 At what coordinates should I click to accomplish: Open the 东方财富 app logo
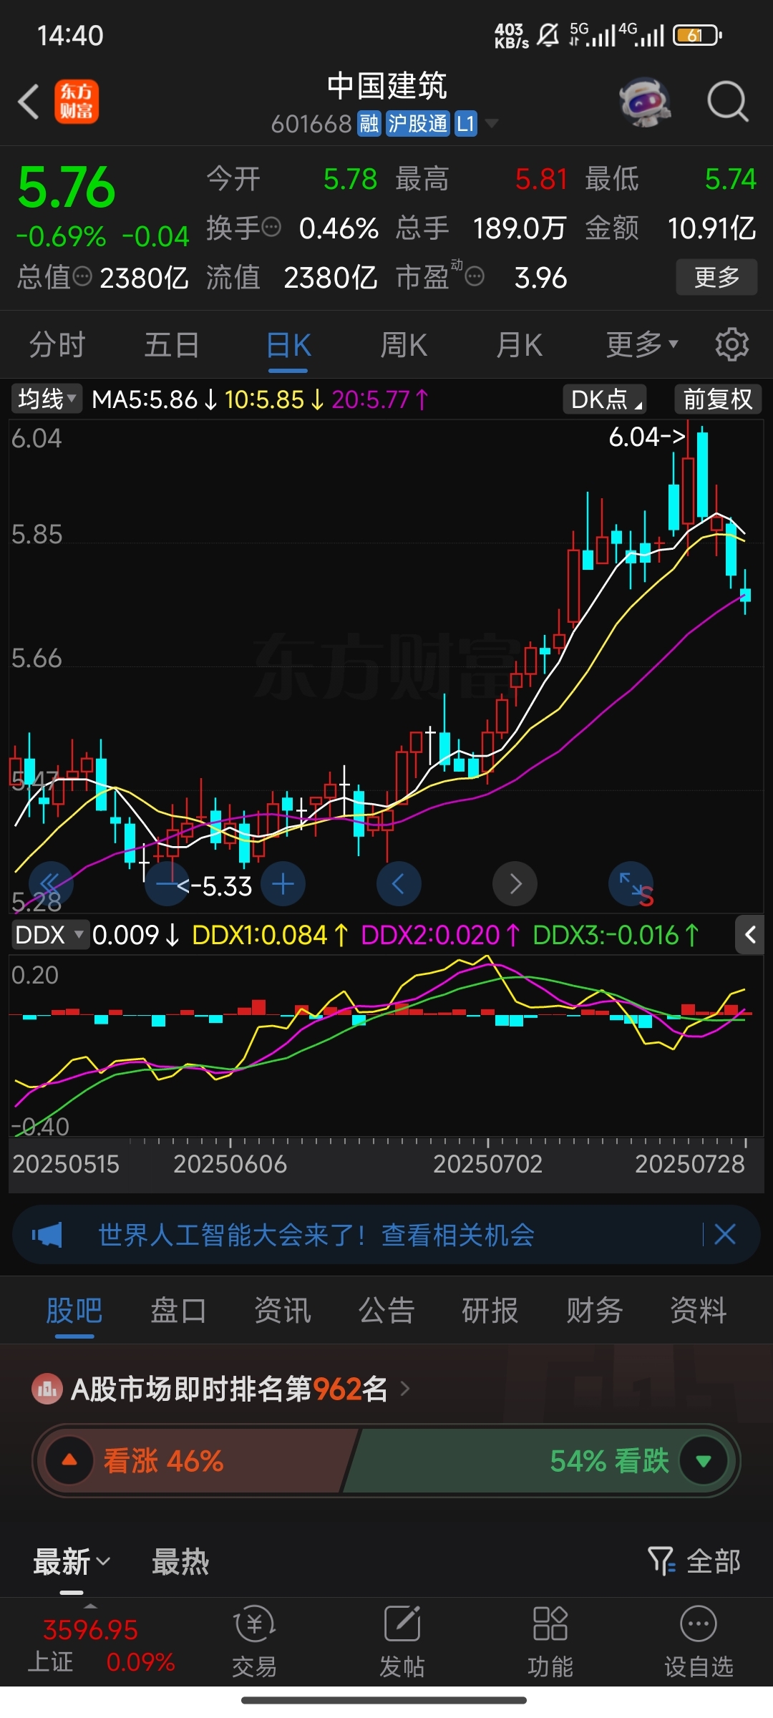point(77,102)
